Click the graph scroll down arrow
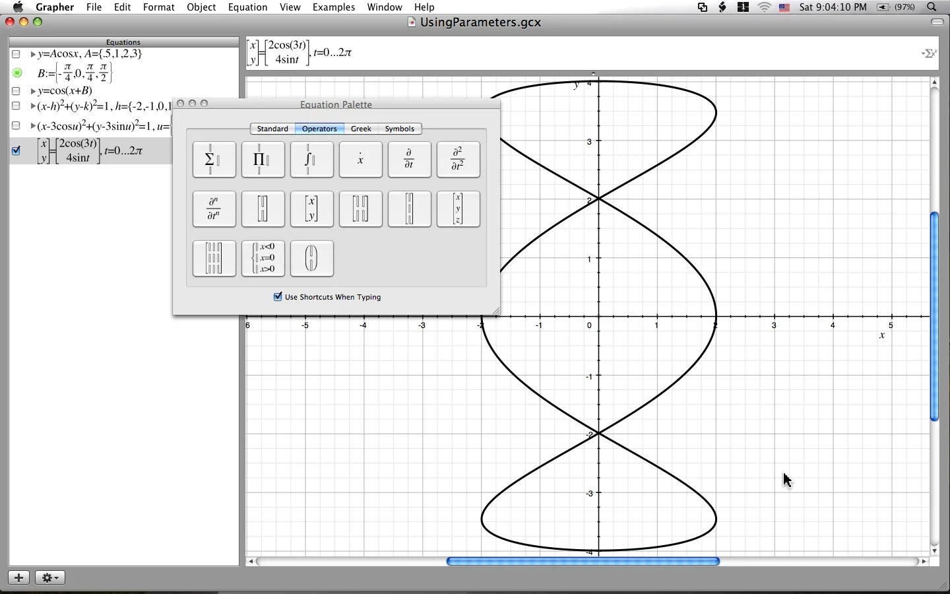This screenshot has height=594, width=950. pyautogui.click(x=934, y=551)
